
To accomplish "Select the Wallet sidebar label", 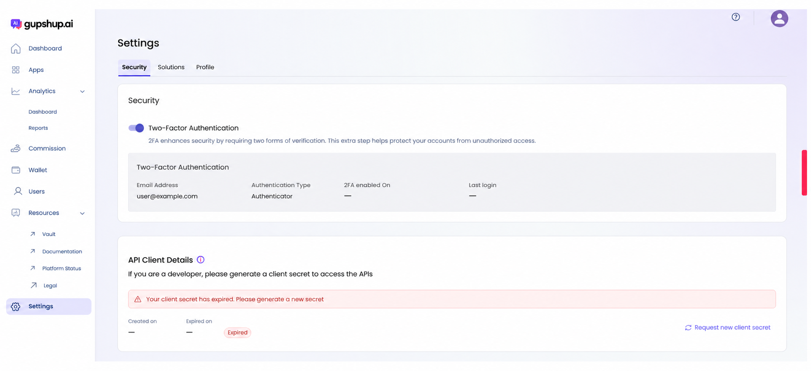I will point(38,170).
